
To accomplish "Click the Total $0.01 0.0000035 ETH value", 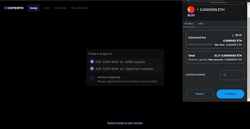I will pos(228,55).
